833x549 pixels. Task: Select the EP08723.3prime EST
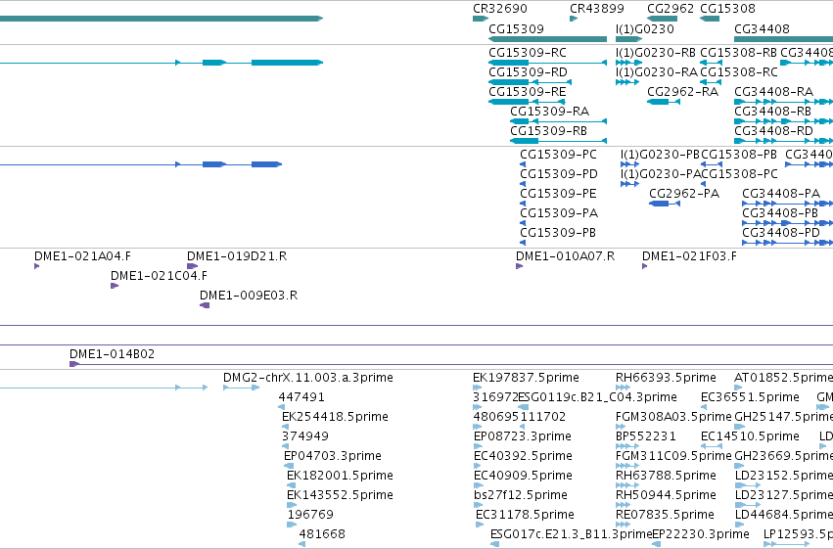[478, 446]
